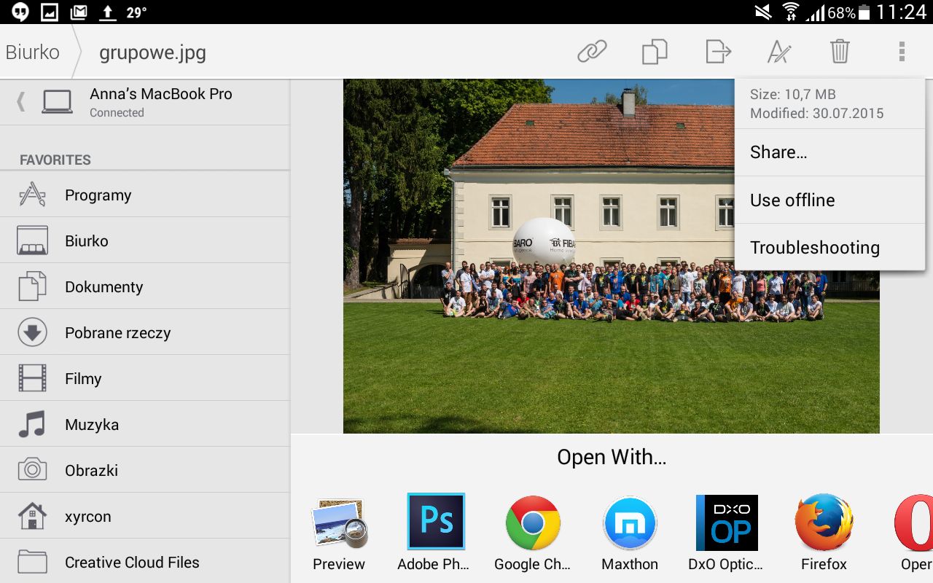The image size is (933, 583).
Task: Open the Obrazki folder label
Action: tap(92, 471)
